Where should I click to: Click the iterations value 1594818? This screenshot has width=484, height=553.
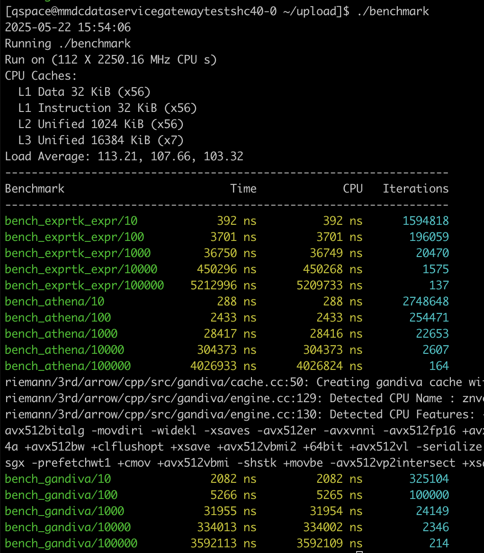[426, 221]
